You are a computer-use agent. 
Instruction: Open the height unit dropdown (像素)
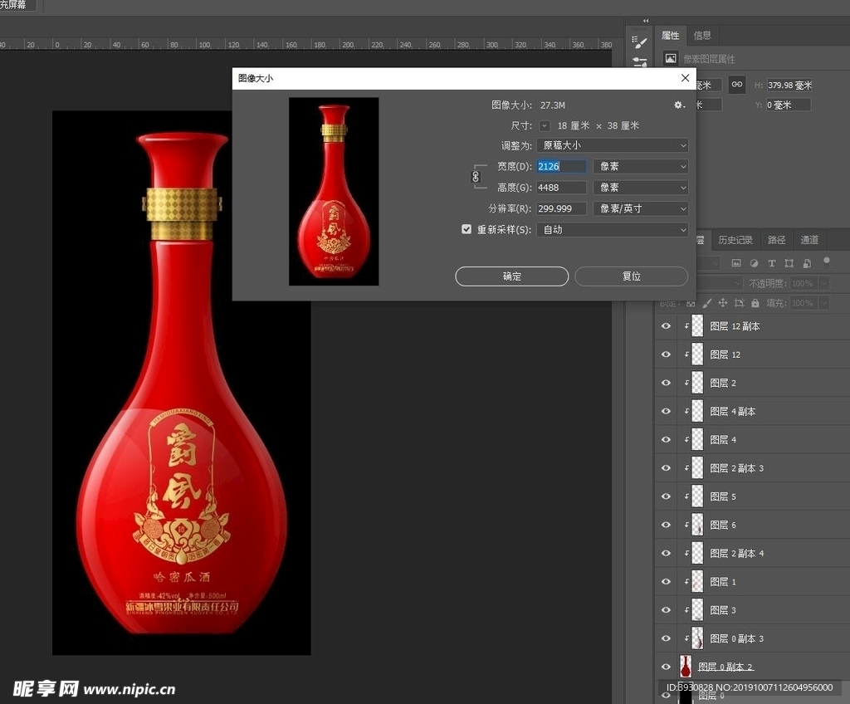(641, 187)
